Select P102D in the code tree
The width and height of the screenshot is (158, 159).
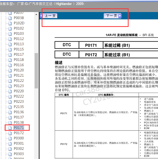(19, 23)
